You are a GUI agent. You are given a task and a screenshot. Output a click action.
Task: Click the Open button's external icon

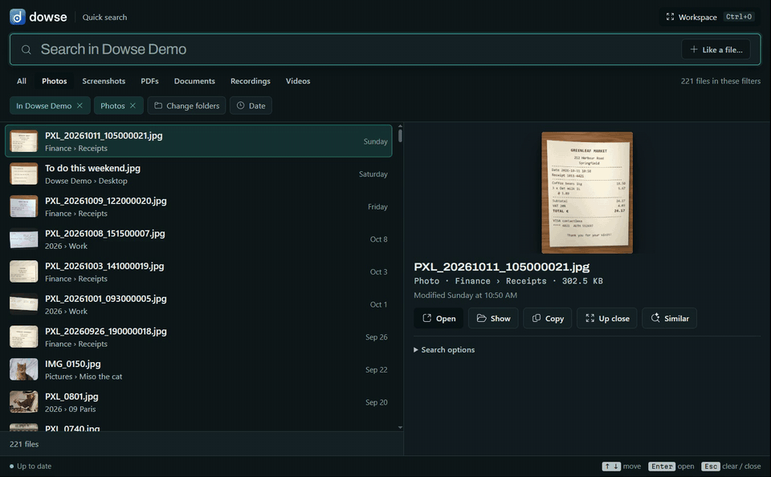[426, 318]
